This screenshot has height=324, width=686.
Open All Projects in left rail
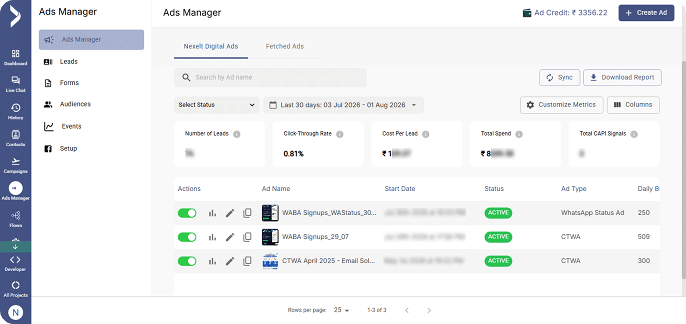[x=16, y=289]
